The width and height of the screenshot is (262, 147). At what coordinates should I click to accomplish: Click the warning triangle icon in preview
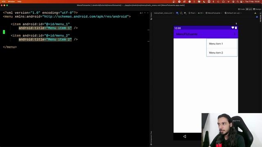pyautogui.click(x=255, y=13)
